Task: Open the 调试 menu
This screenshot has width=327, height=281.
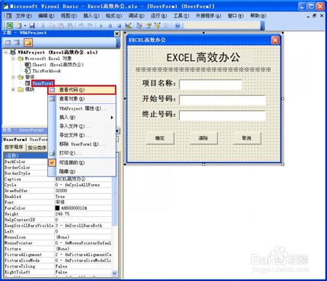Action: click(x=136, y=16)
